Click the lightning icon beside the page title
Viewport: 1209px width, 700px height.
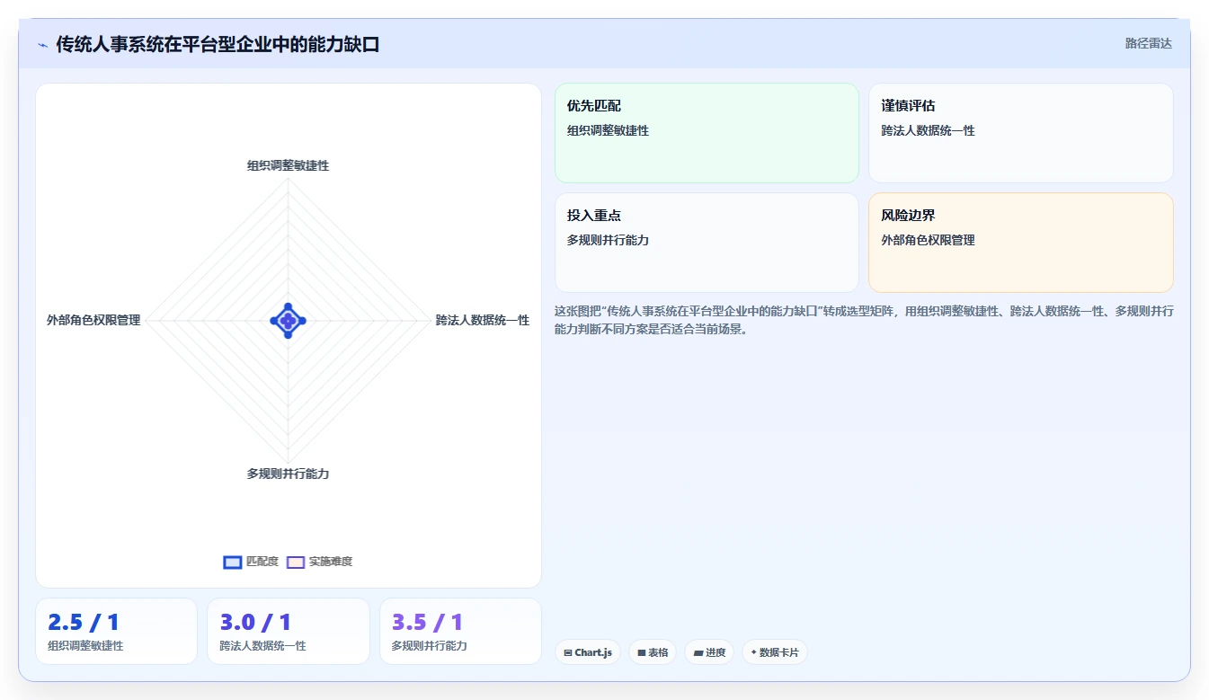click(43, 45)
